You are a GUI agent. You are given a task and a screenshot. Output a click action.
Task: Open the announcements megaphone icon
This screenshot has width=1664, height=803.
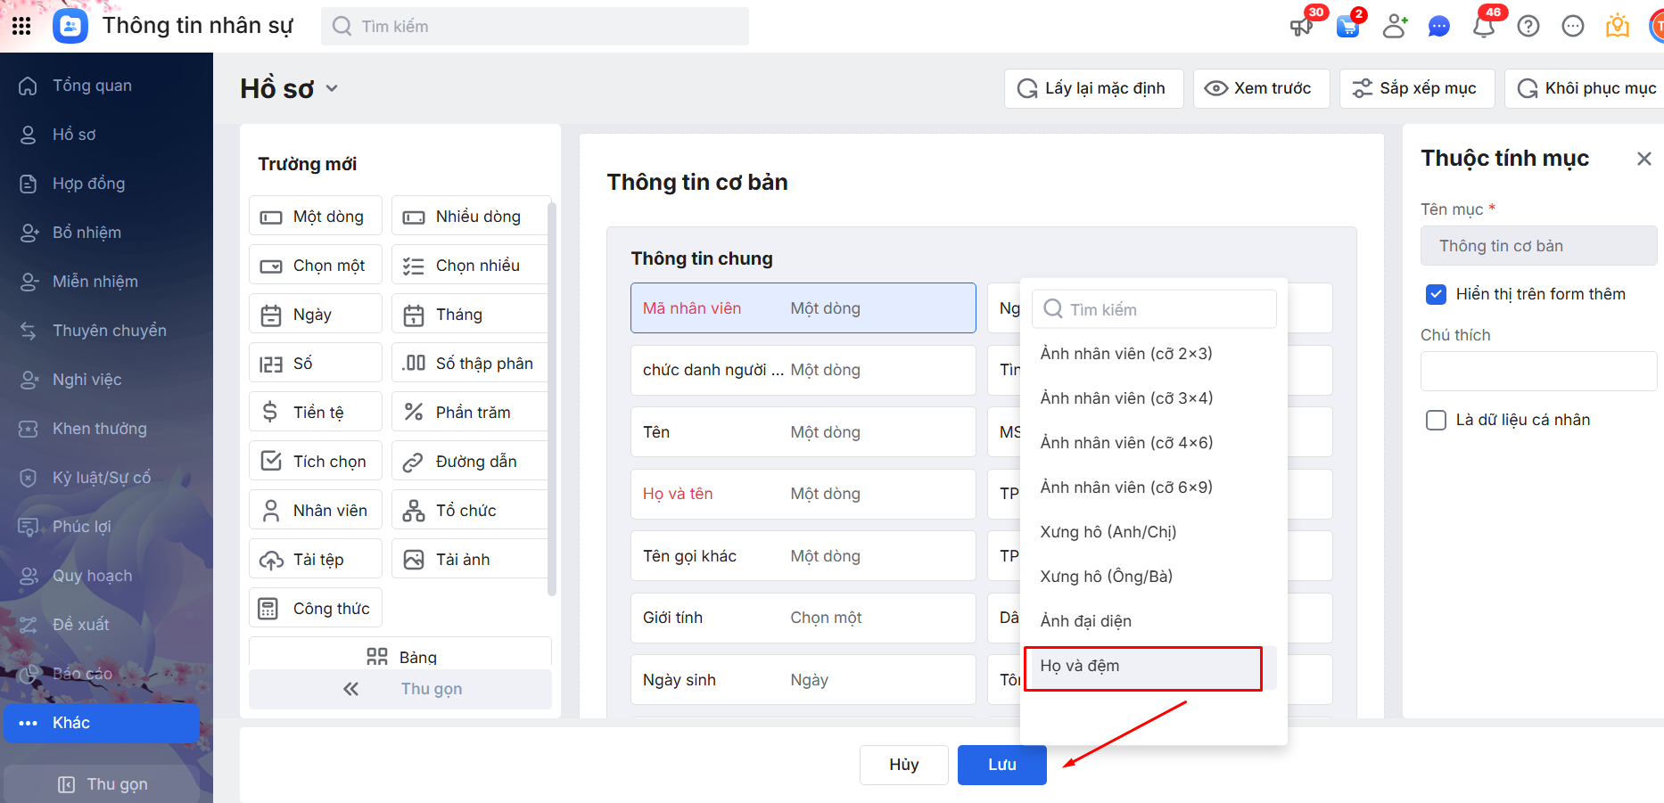coord(1302,27)
